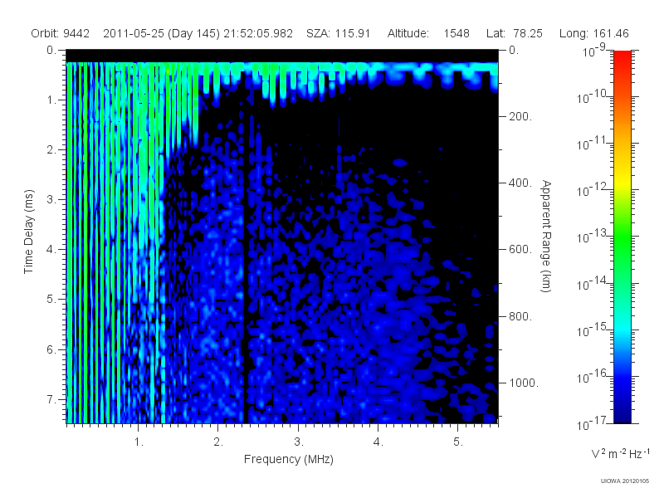Click the frequency axis tick label '2.'
This screenshot has width=664, height=498.
[x=218, y=442]
